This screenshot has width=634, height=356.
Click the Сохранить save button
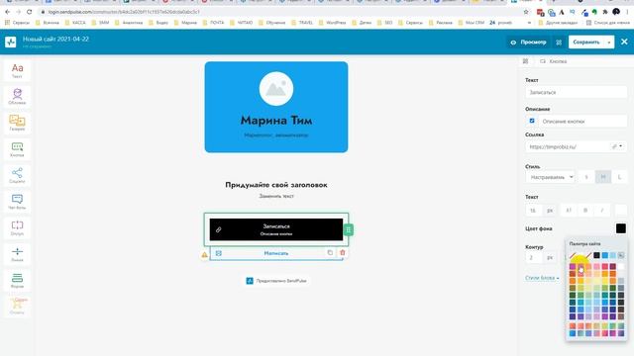coord(586,42)
